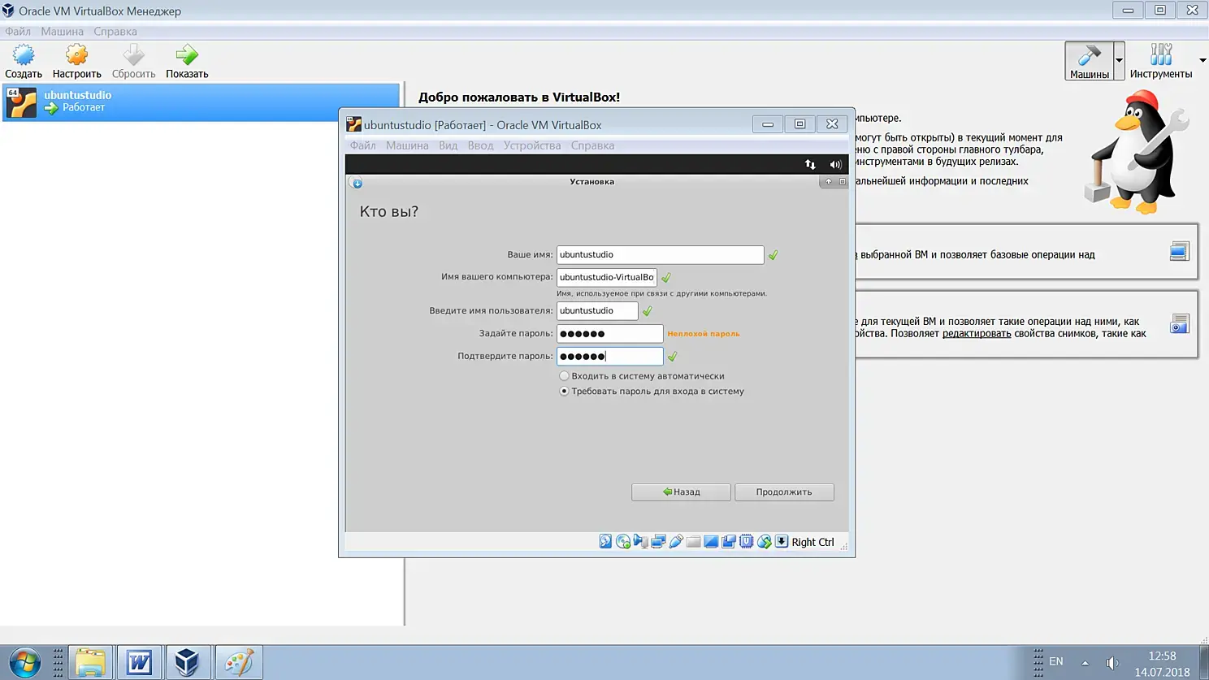The height and width of the screenshot is (680, 1209).
Task: Click the 'Неплохой пароль' strength text
Action: (704, 334)
